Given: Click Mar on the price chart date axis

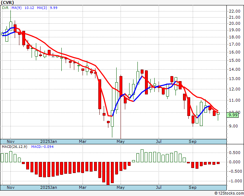Looking at the screenshot, I should click(x=83, y=141).
